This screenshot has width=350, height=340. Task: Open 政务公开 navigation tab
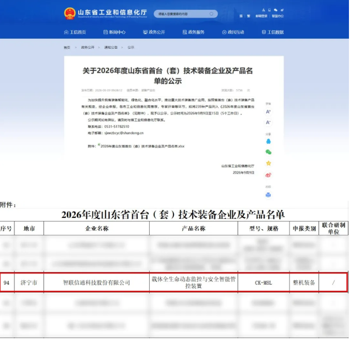pos(154,32)
